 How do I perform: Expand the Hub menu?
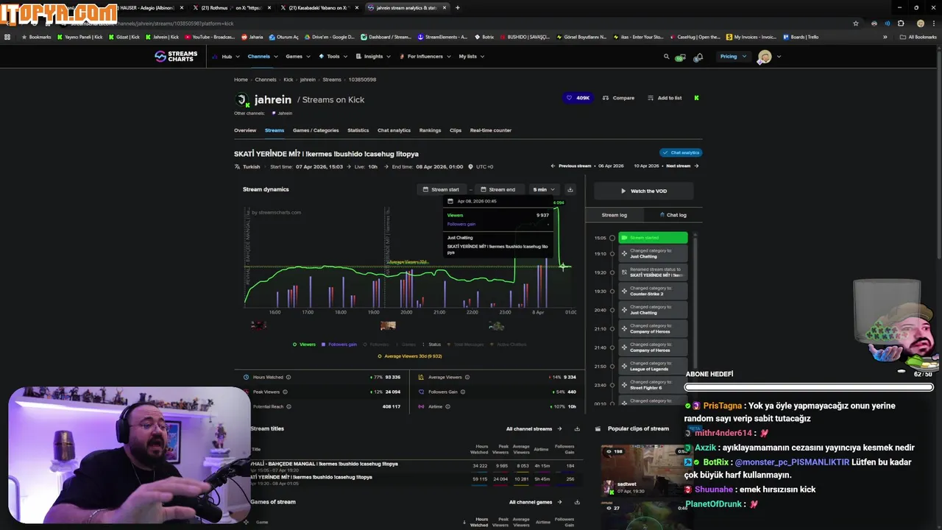coord(225,57)
